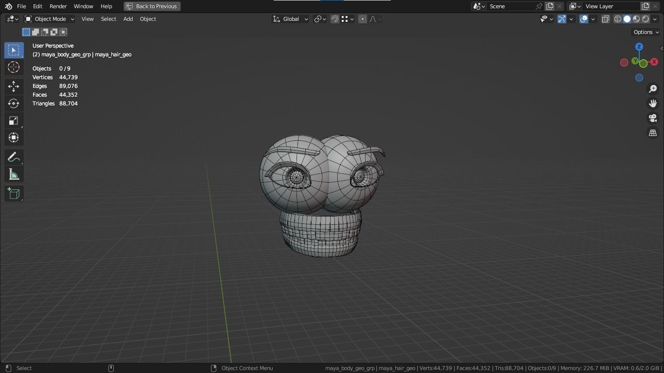Set selection mode to intersect
The image size is (664, 373).
63,32
